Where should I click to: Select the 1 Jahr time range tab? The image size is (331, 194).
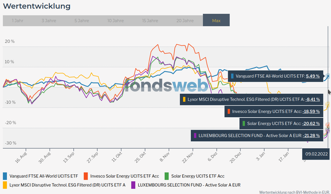point(18,21)
